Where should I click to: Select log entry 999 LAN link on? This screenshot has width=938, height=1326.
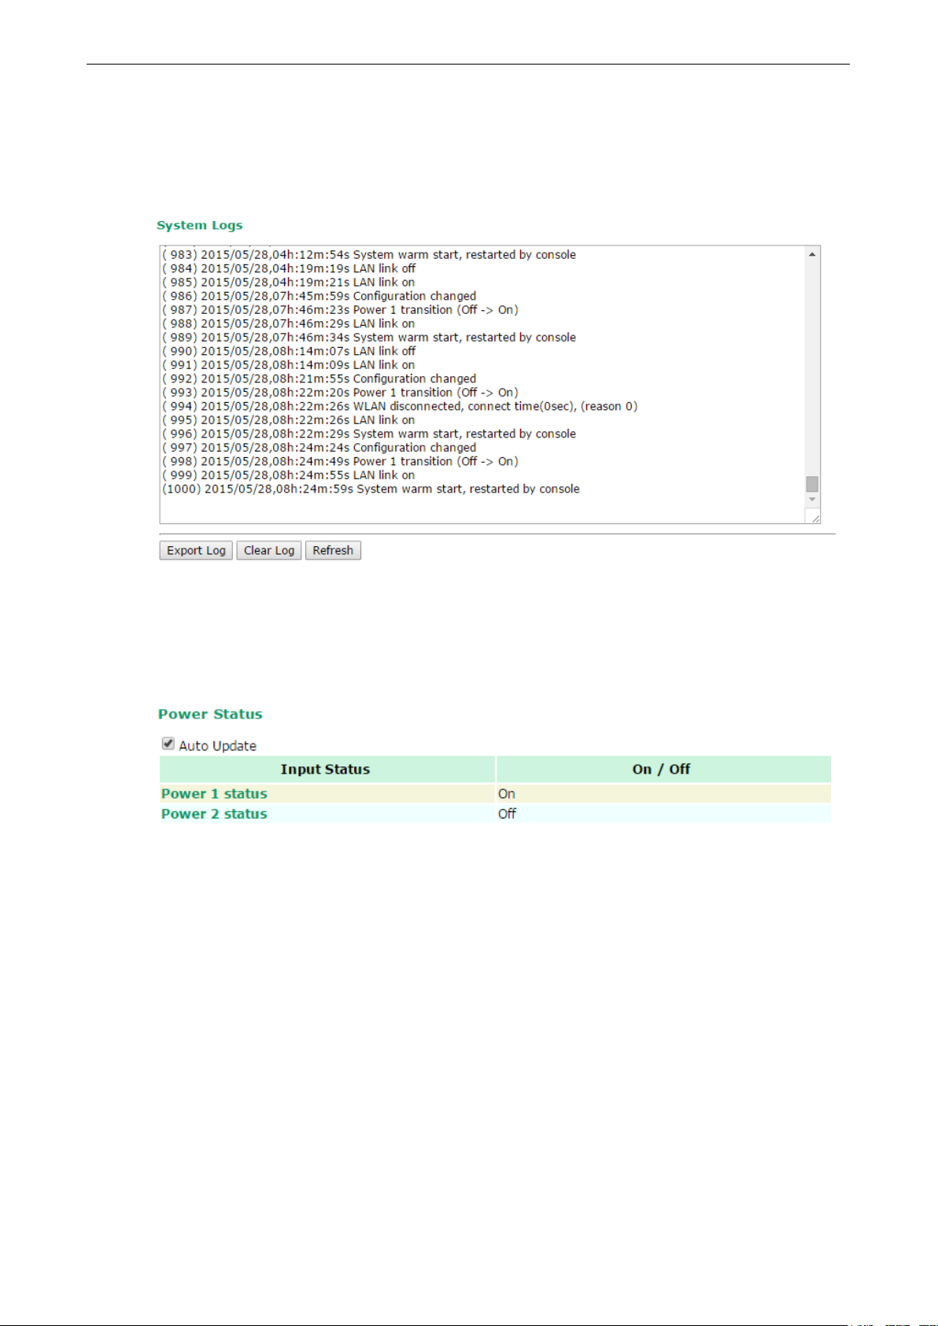[x=289, y=475]
